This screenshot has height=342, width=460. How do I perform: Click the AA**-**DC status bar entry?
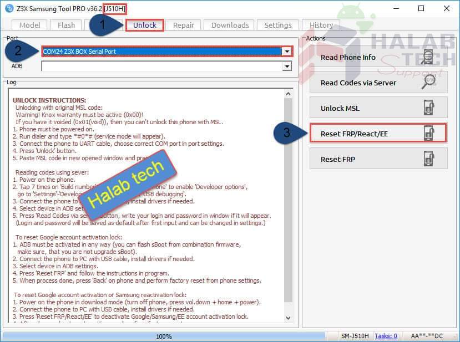(427, 336)
